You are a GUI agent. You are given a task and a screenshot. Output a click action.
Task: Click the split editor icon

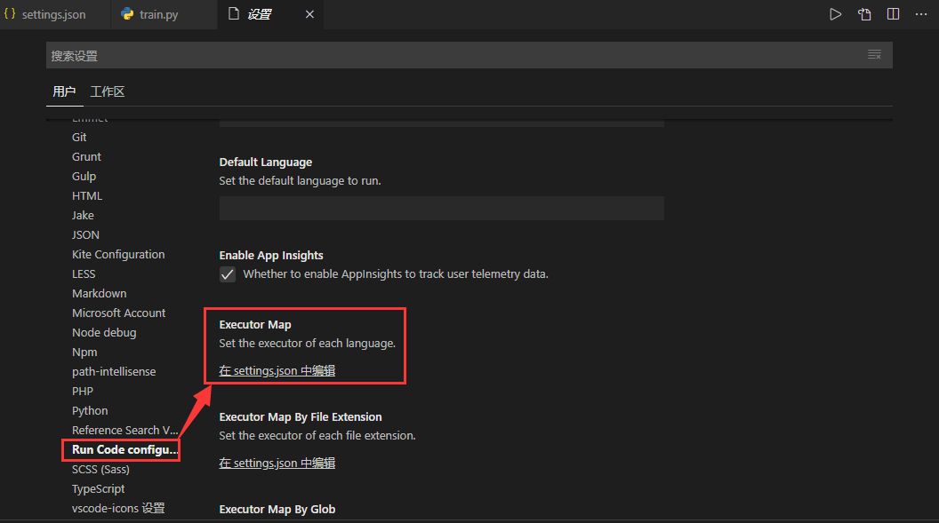[x=893, y=14]
